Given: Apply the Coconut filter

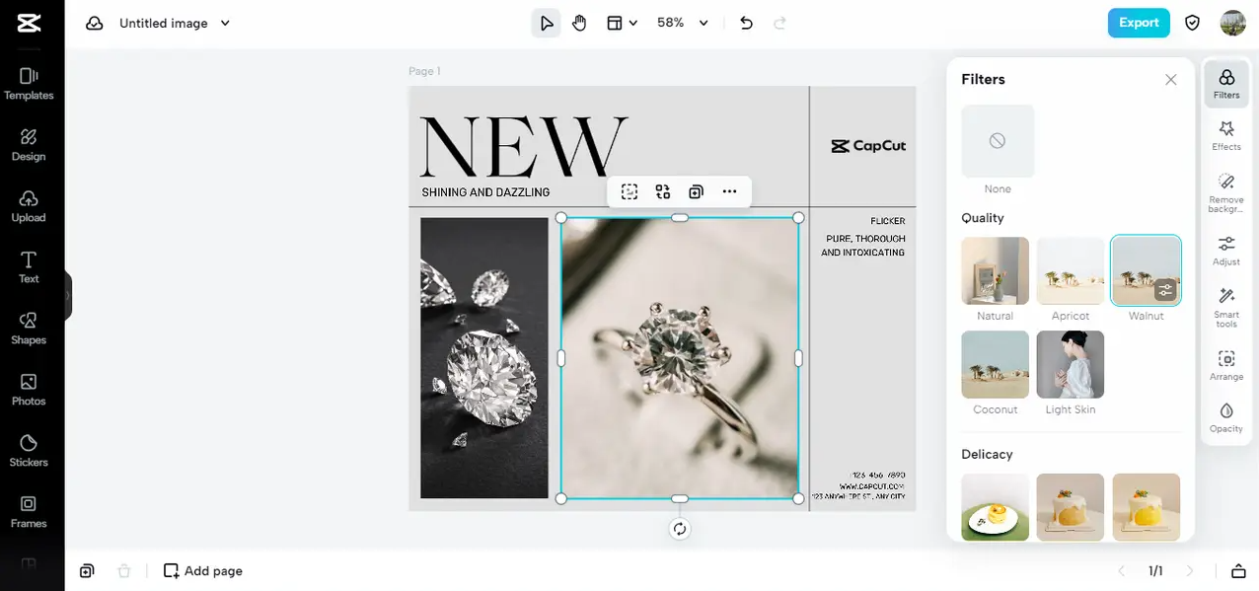Looking at the screenshot, I should pos(996,364).
